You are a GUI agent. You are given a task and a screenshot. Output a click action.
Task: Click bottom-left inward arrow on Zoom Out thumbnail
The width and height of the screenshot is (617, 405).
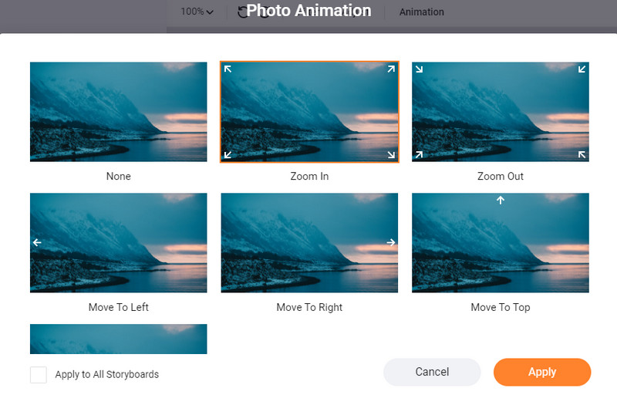[x=419, y=154]
